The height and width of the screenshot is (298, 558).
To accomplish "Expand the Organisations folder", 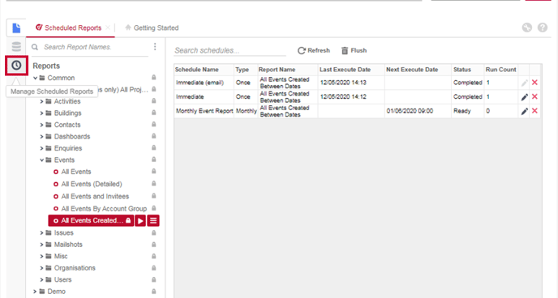I will coord(41,268).
